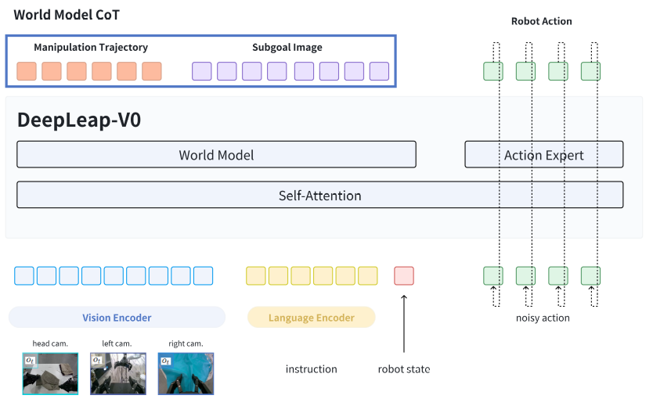Click the last blue vision token square
This screenshot has width=653, height=399.
[204, 275]
